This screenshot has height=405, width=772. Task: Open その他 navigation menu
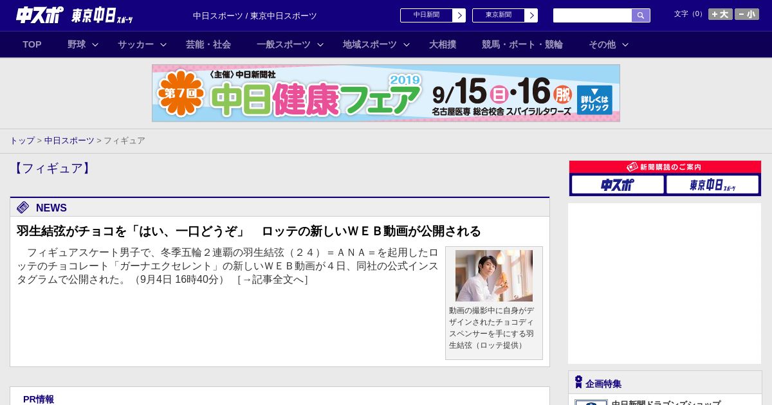tap(602, 44)
